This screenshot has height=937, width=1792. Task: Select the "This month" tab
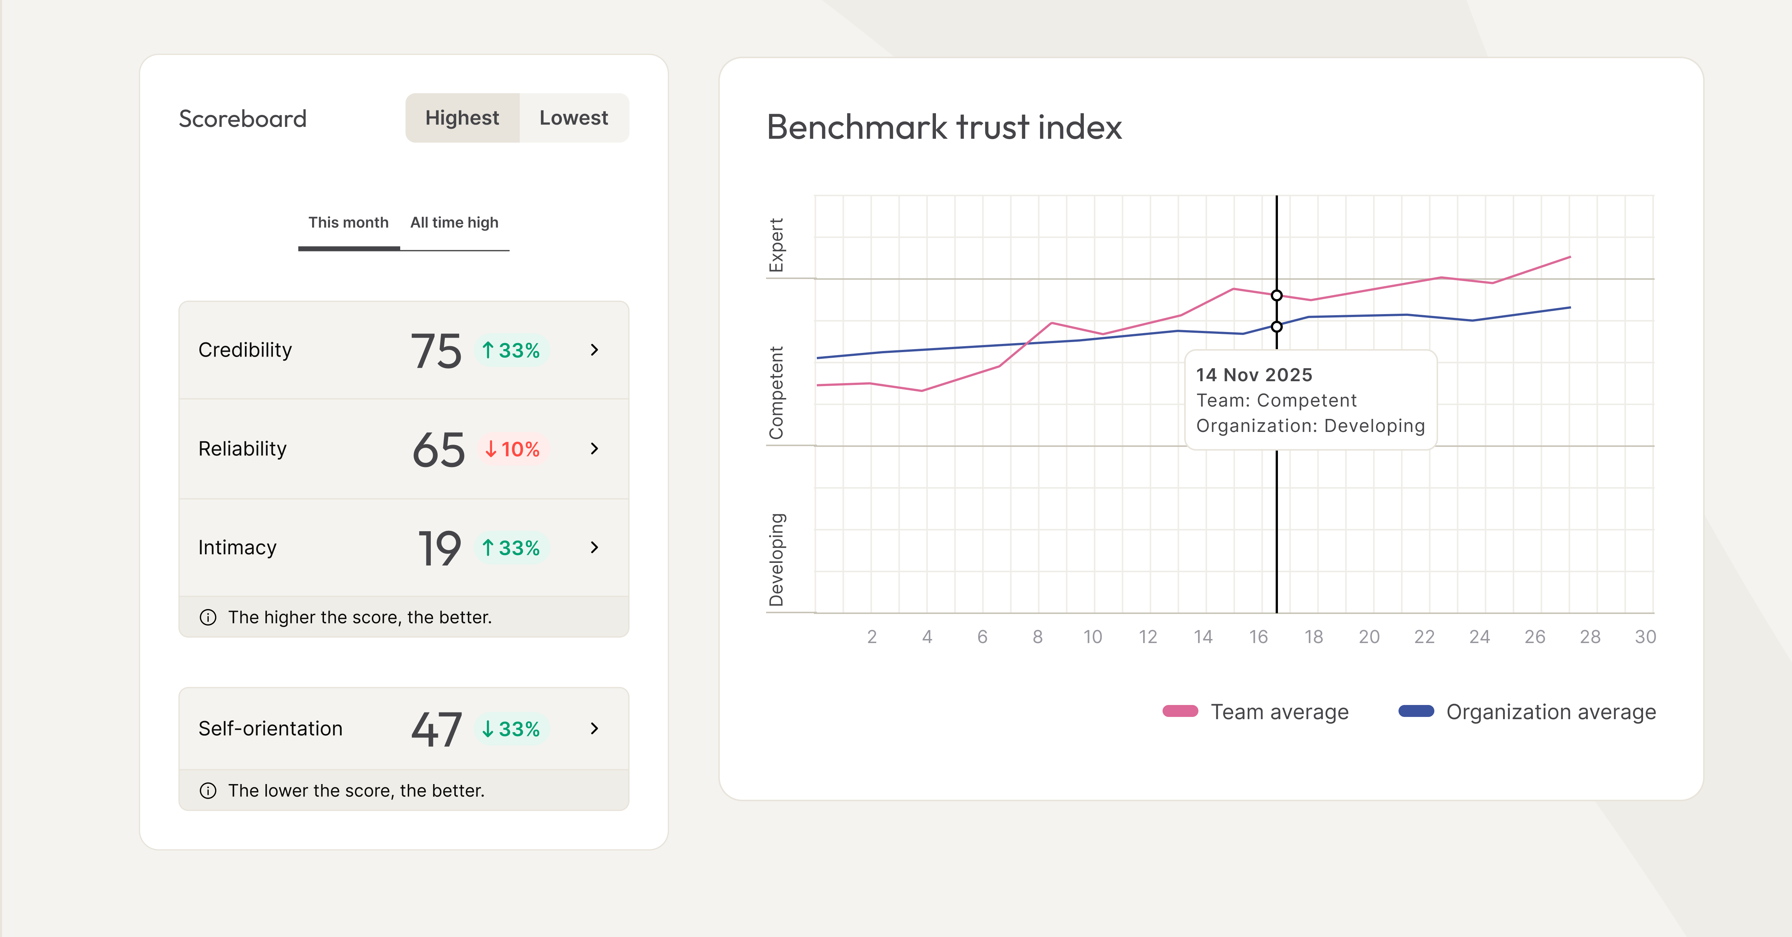pyautogui.click(x=349, y=222)
